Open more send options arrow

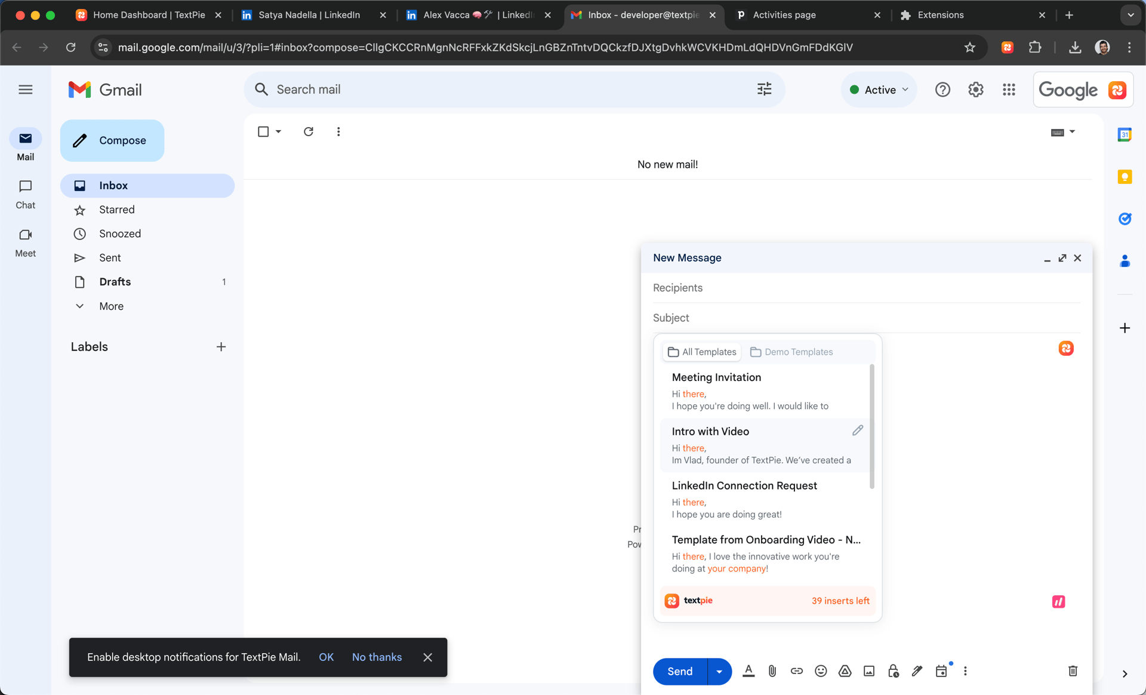(719, 671)
